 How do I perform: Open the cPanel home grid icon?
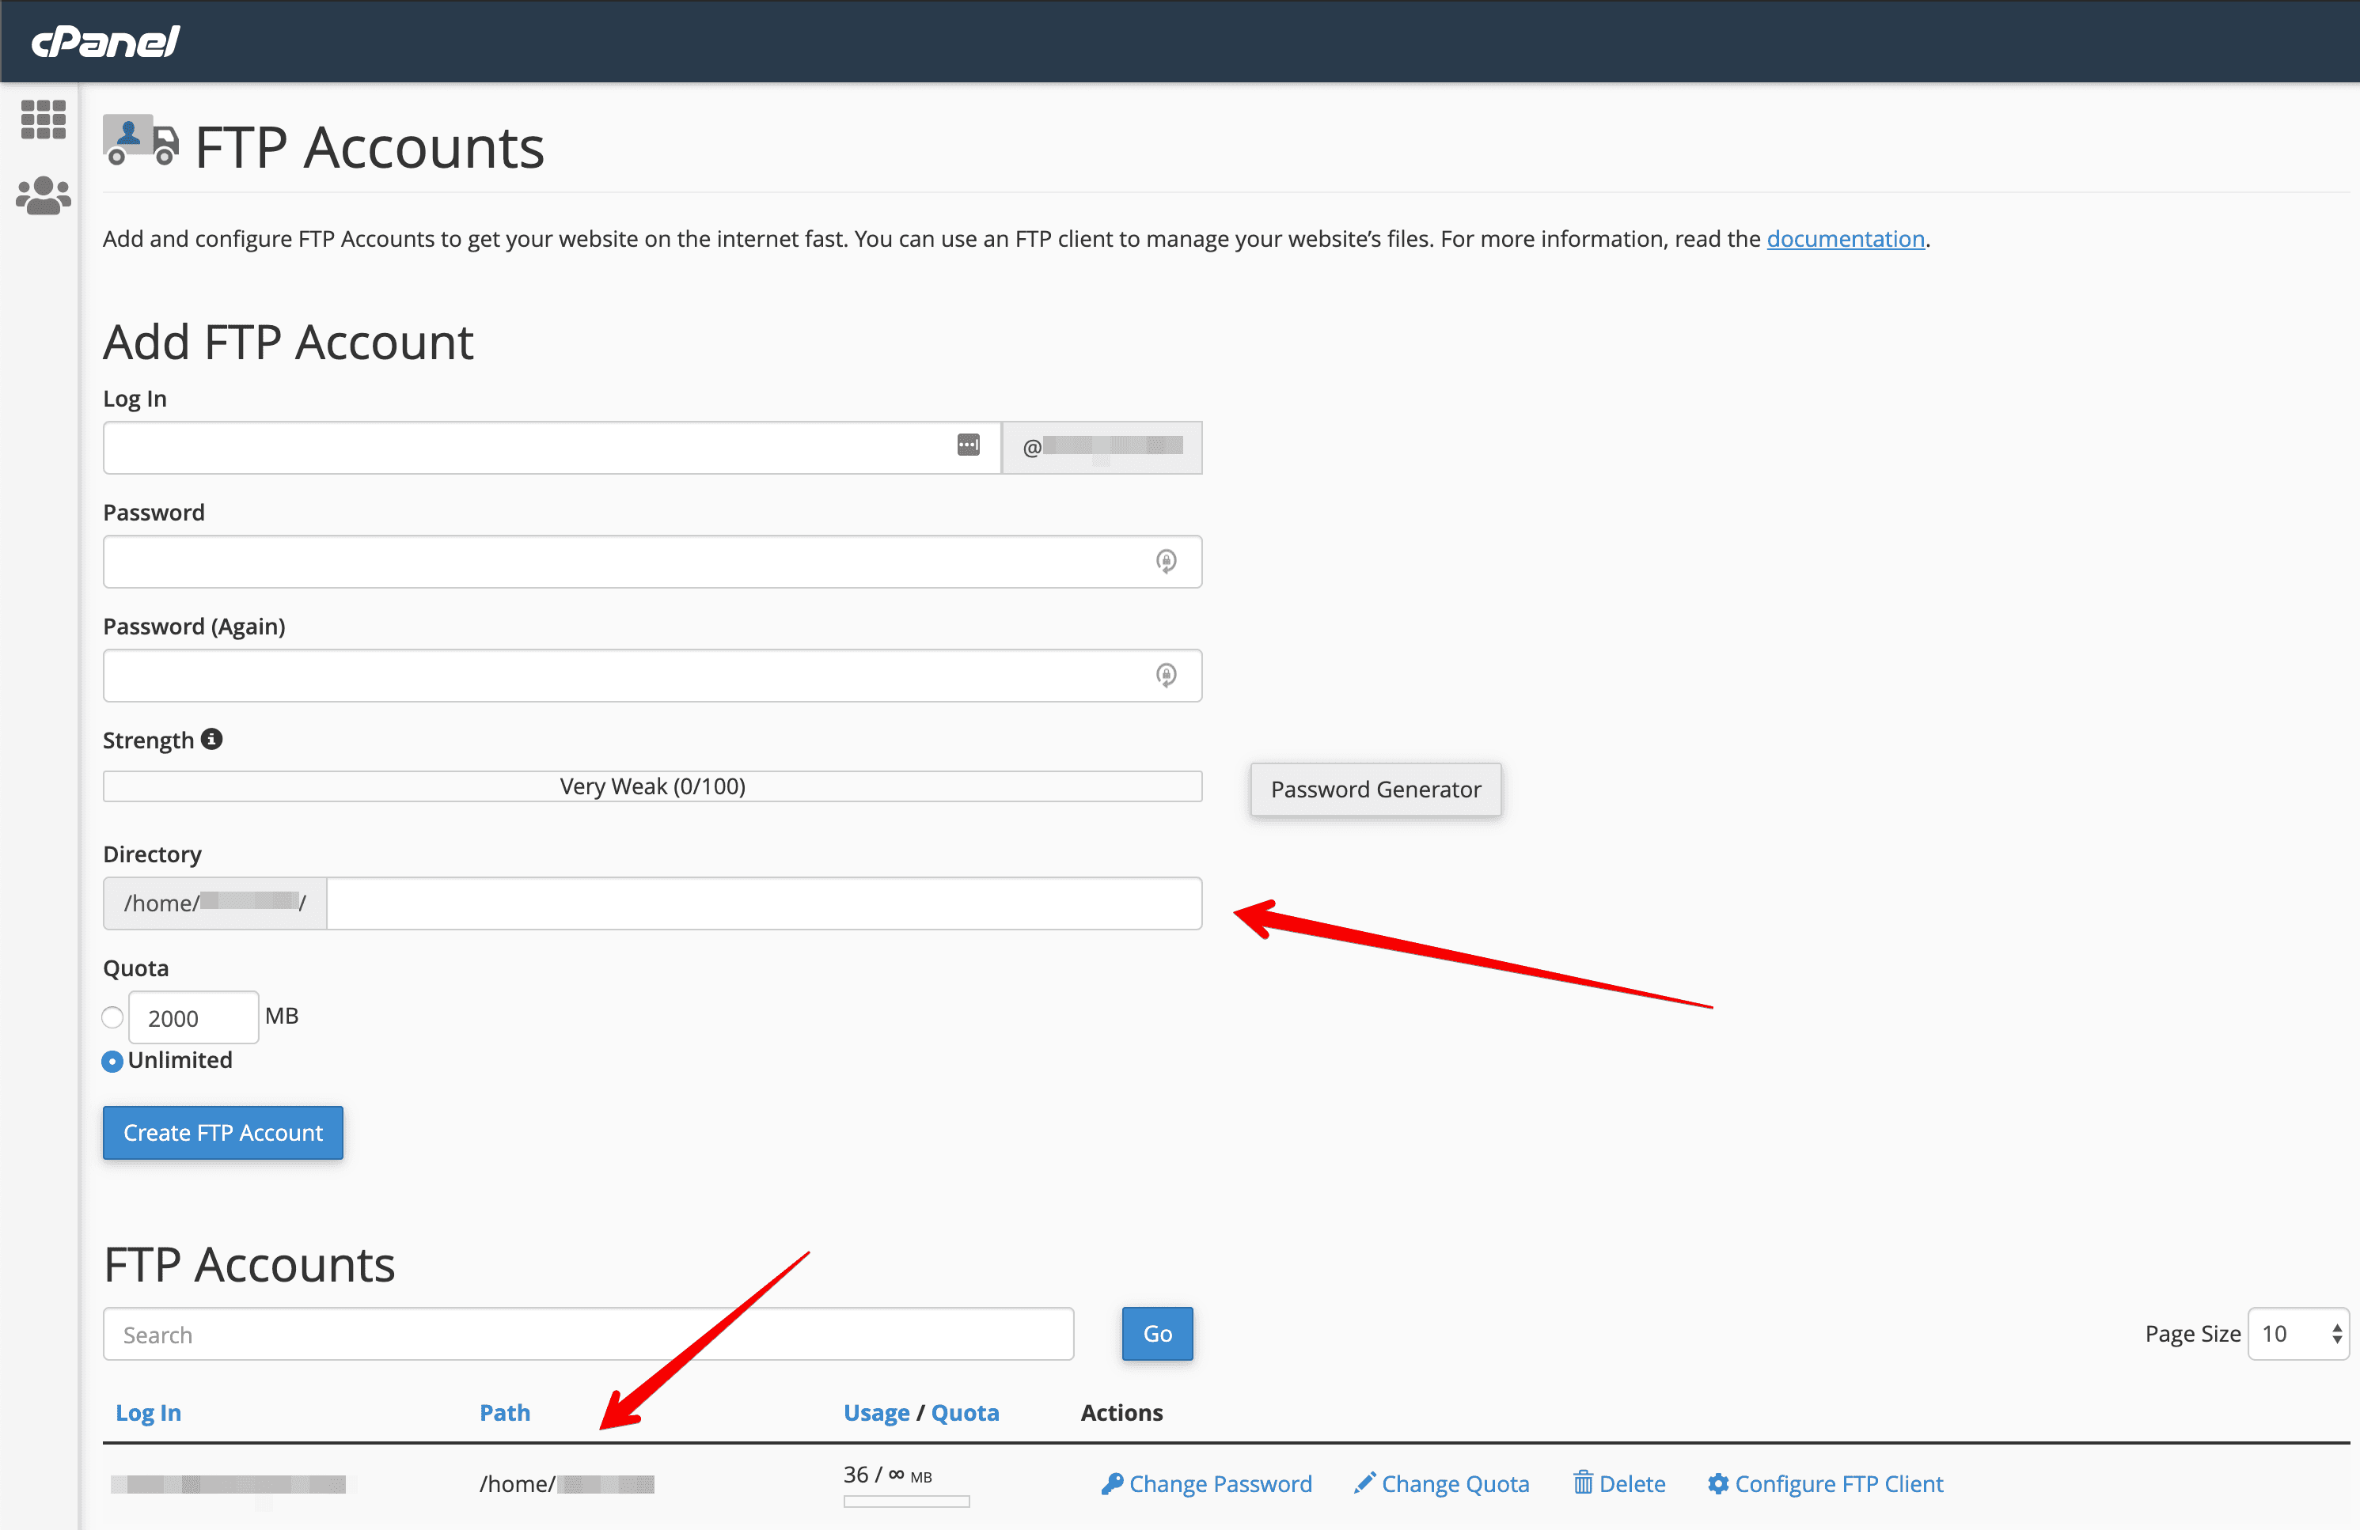tap(44, 119)
